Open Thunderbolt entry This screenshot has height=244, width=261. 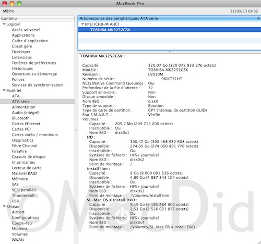coord(23,196)
